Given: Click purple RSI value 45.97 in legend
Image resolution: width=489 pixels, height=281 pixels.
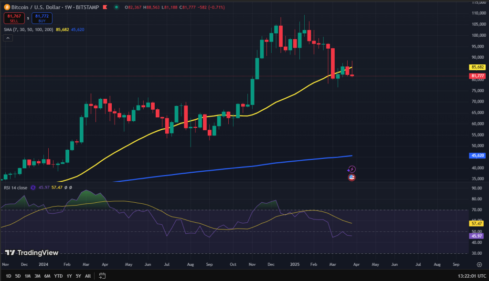Looking at the screenshot, I should coord(44,187).
